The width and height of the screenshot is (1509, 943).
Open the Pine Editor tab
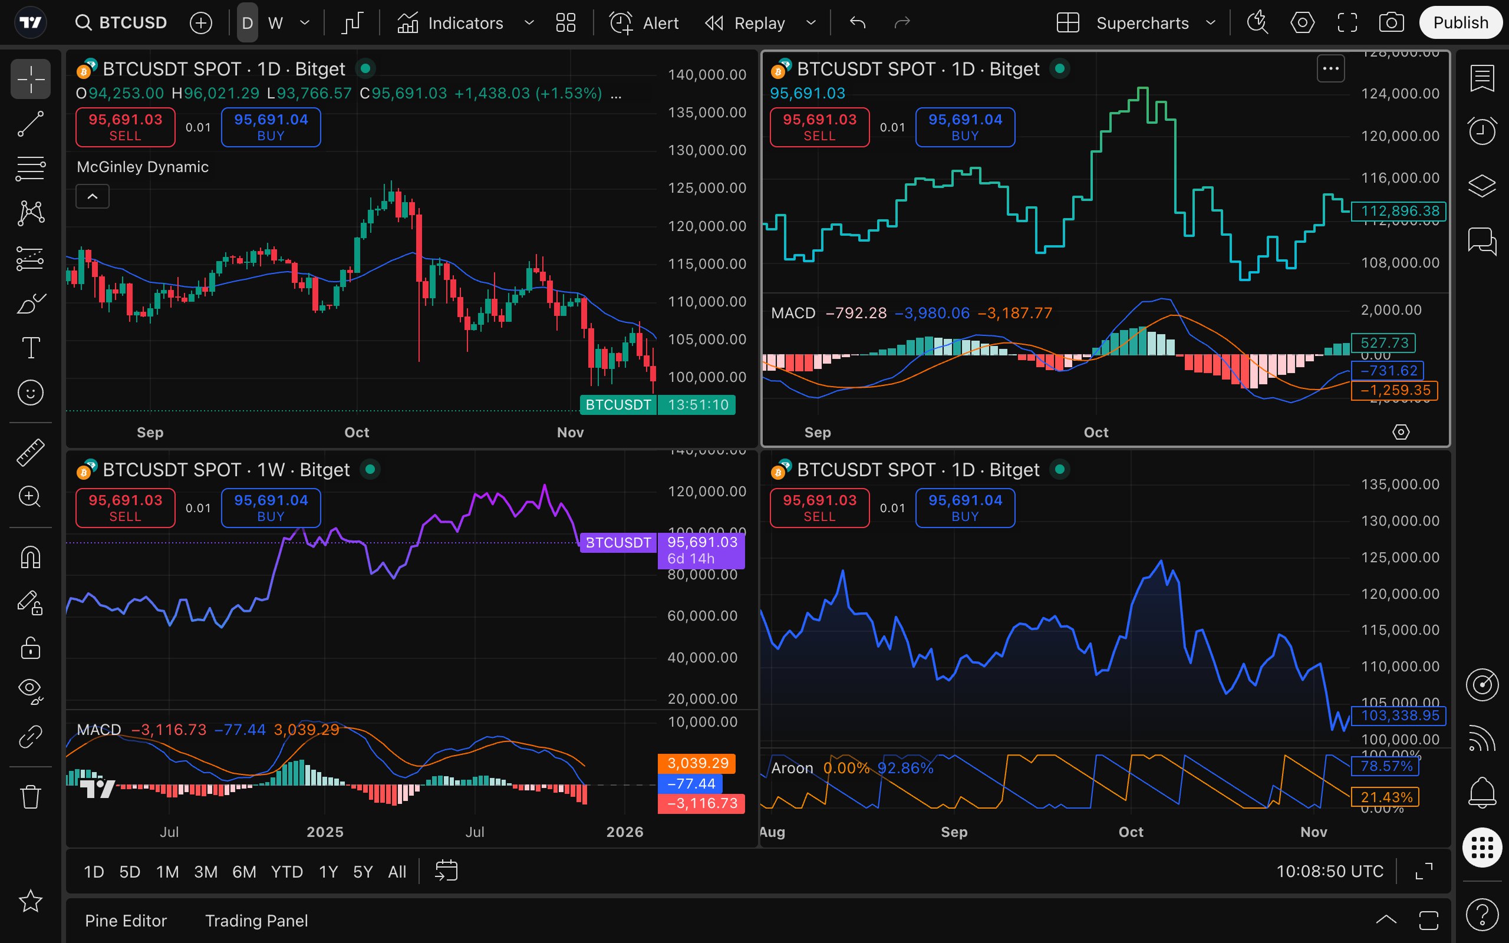(126, 921)
